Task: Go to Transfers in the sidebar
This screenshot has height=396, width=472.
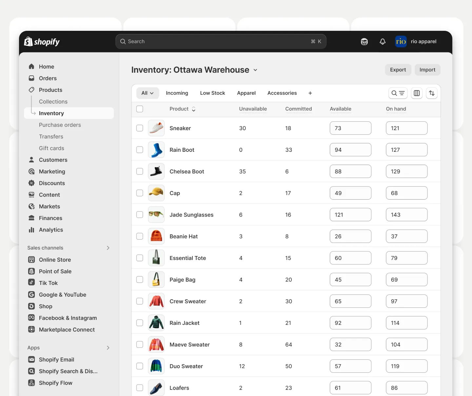Action: click(x=51, y=136)
